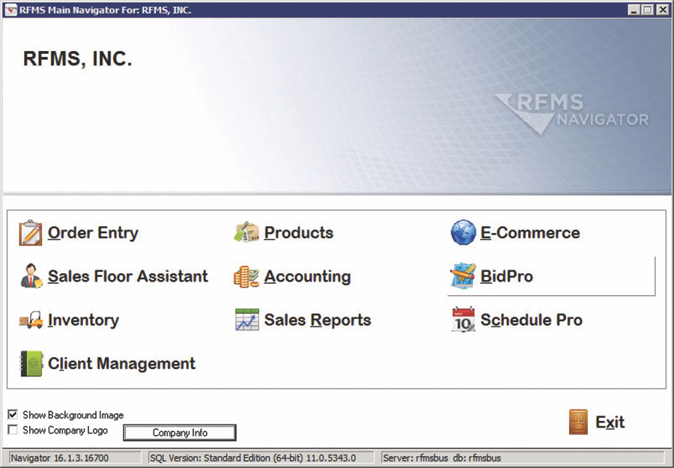Click the Inventory forklift icon
Image resolution: width=674 pixels, height=468 pixels.
[x=31, y=320]
